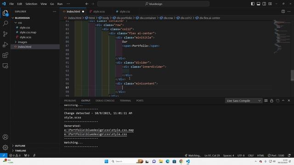Open the Customize Layout icon
Image resolution: width=294 pixels, height=165 pixels.
tap(270, 4)
